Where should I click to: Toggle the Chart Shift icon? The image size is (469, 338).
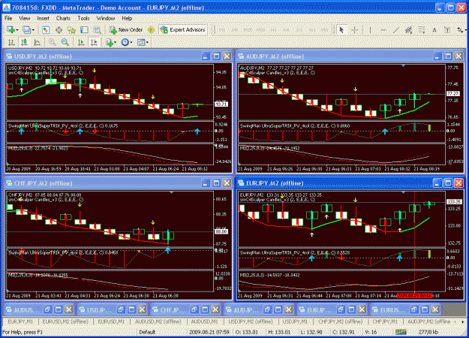95,42
